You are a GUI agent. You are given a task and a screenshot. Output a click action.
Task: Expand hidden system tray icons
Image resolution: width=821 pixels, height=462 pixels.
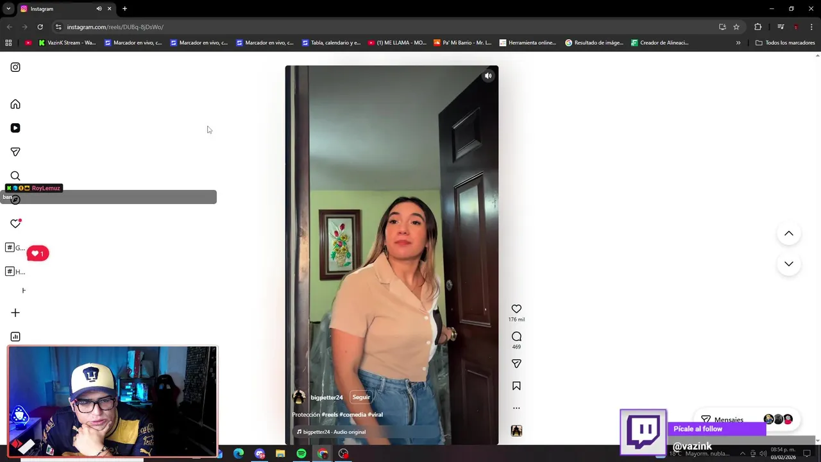[x=742, y=454]
